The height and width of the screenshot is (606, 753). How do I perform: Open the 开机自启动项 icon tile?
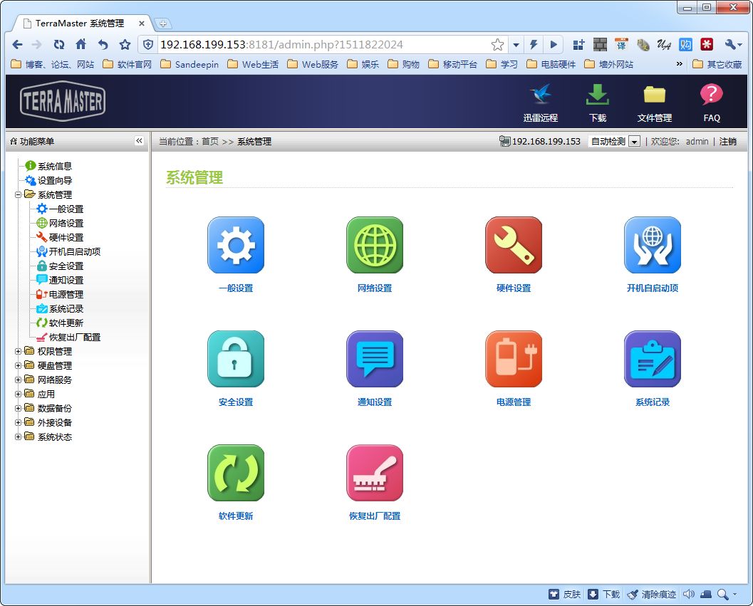point(653,246)
